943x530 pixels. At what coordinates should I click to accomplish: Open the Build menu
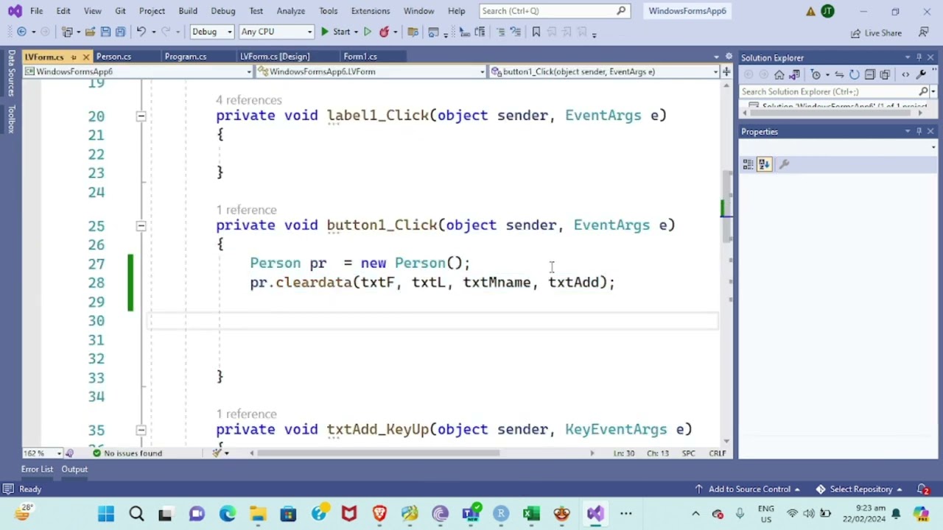(x=188, y=11)
